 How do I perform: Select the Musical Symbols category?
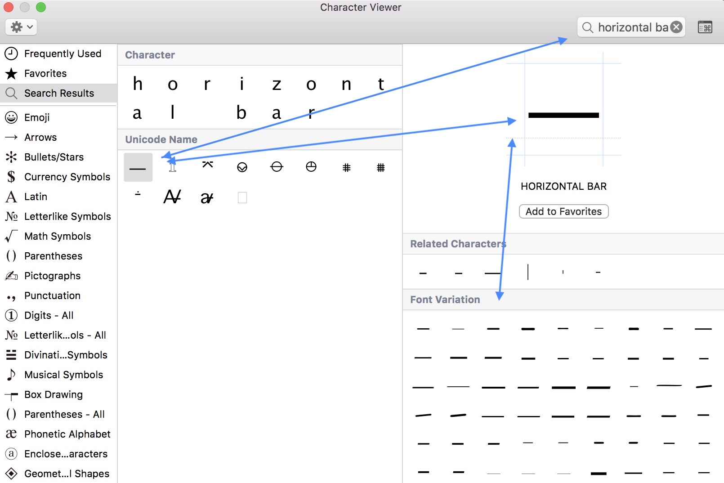click(63, 375)
